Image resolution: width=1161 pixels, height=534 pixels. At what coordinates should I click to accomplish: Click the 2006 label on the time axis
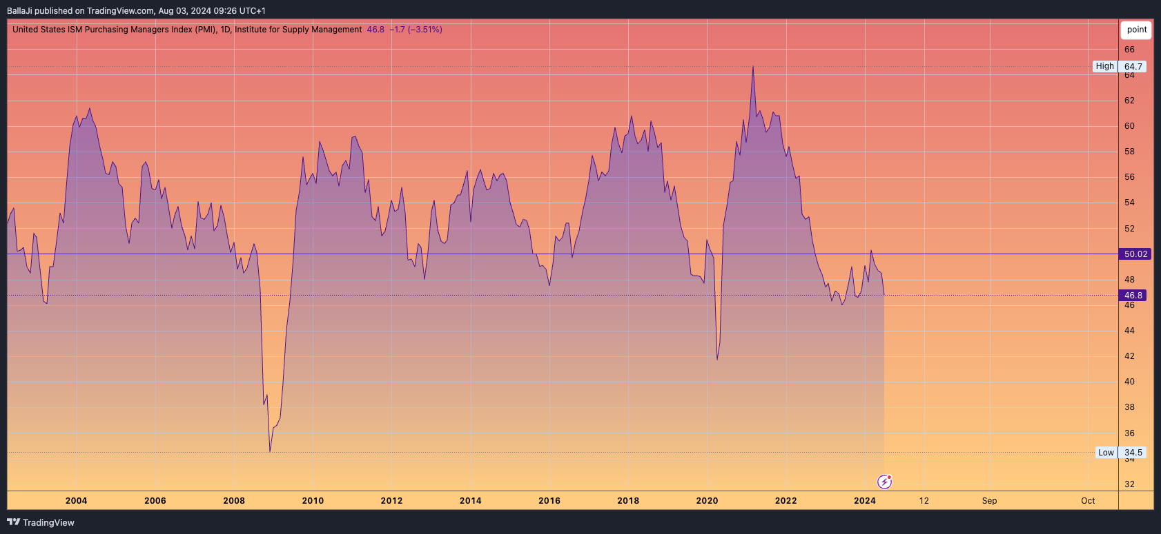[155, 501]
